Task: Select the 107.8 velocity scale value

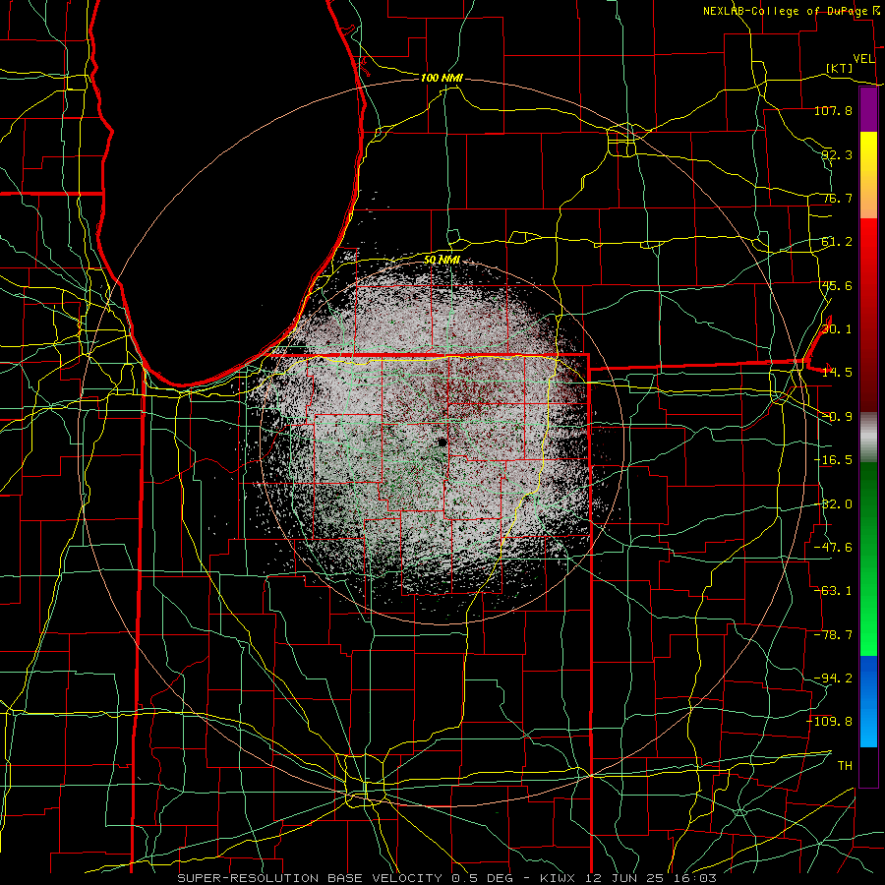Action: (x=833, y=110)
